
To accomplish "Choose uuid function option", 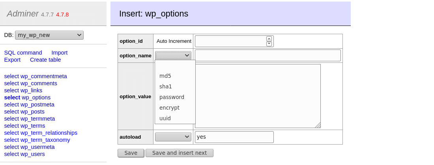I will (165, 118).
